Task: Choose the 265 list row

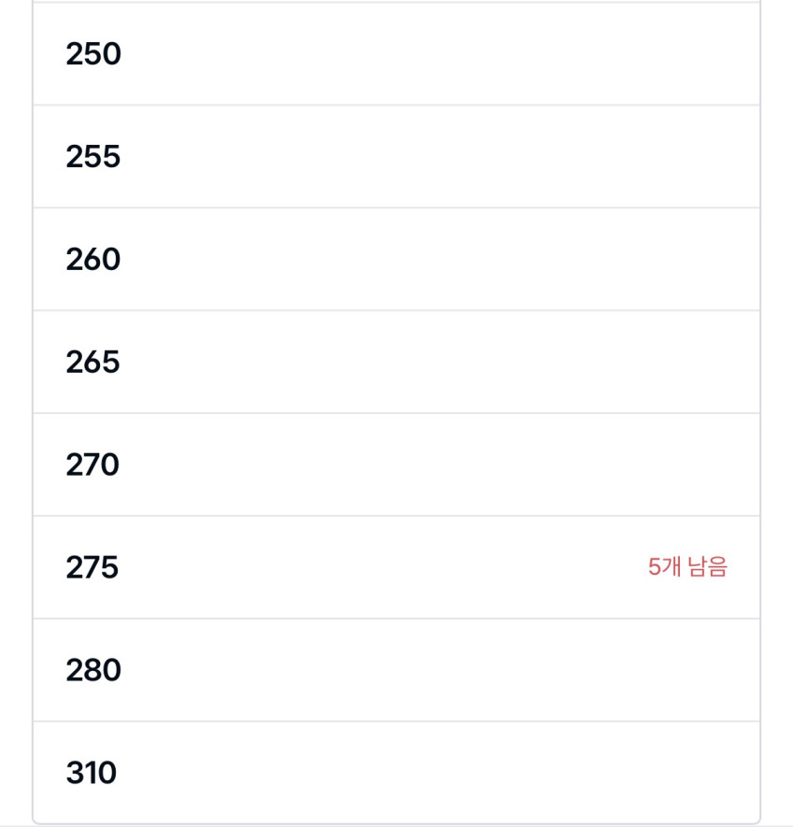Action: (x=396, y=362)
